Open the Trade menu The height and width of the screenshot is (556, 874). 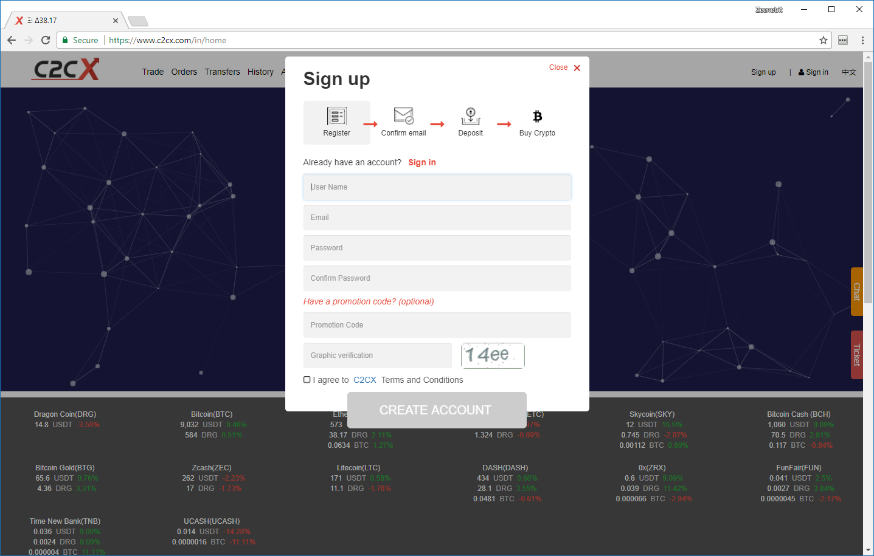point(153,72)
